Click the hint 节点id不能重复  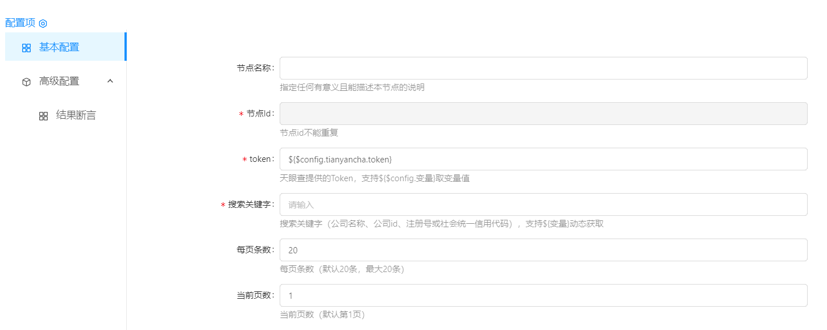[x=309, y=133]
